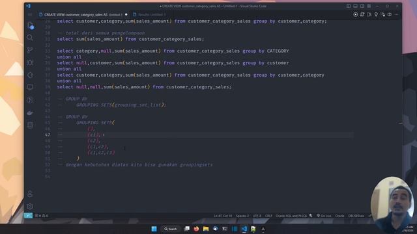Click the '(c1,c2,c3)' text on line 50
Image resolution: width=417 pixels, height=234 pixels.
[101, 153]
